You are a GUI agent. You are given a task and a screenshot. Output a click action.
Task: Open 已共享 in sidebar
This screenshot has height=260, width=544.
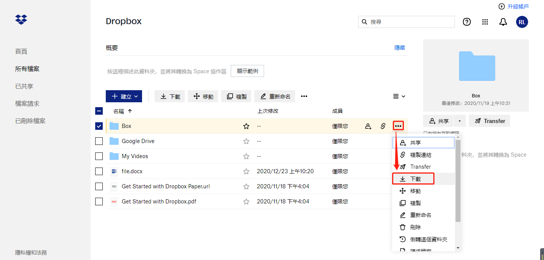click(24, 86)
